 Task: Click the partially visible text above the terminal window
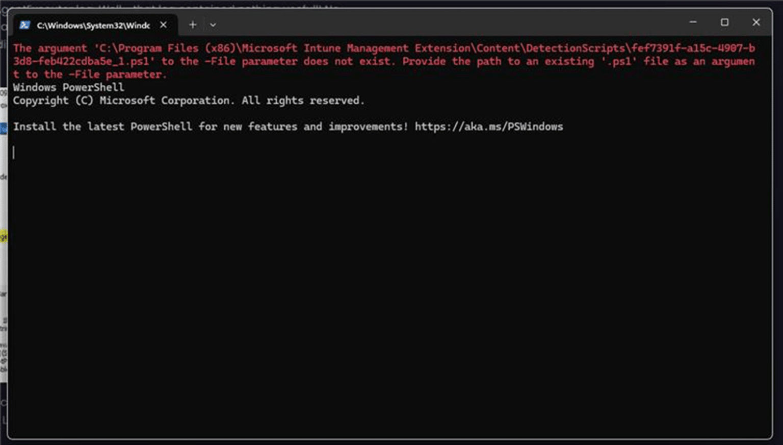(x=204, y=5)
